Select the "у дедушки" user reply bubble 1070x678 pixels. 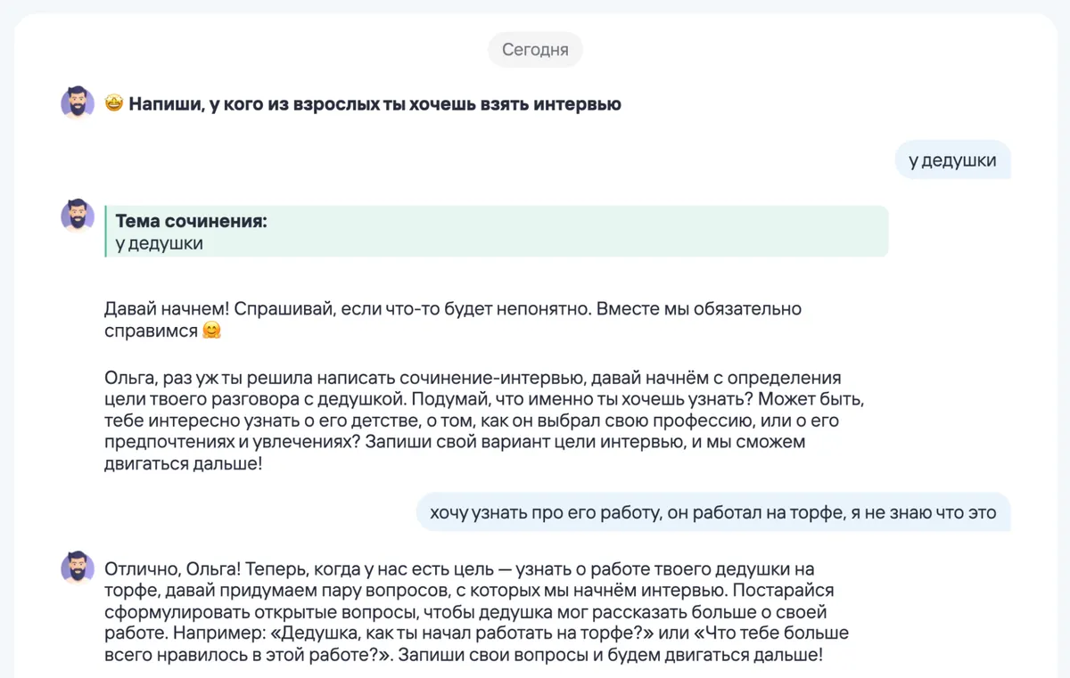tap(952, 160)
